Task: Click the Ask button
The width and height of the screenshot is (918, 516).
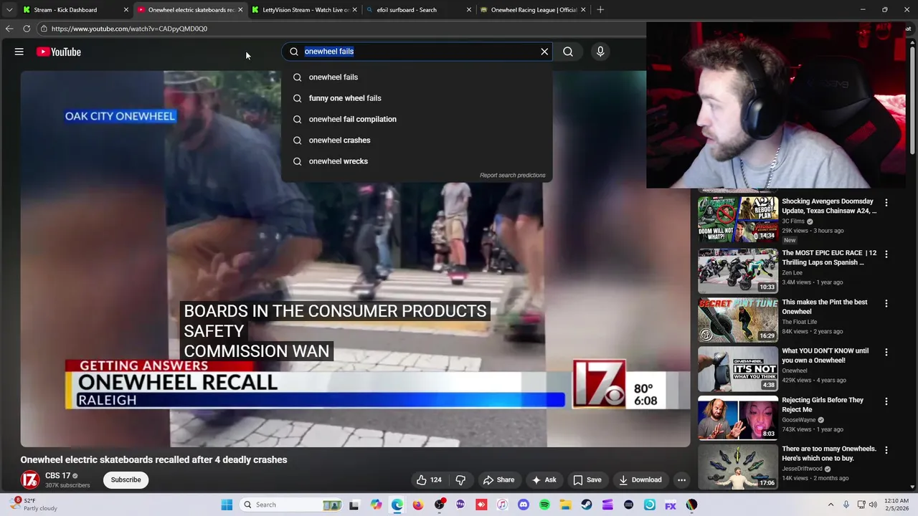Action: (x=544, y=480)
